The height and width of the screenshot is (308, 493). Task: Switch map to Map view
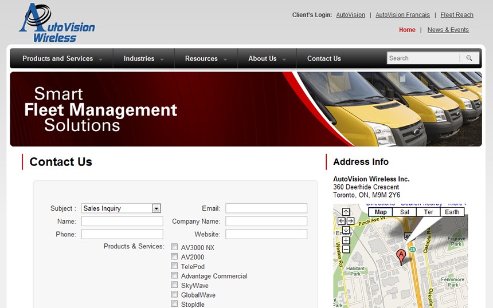click(381, 212)
